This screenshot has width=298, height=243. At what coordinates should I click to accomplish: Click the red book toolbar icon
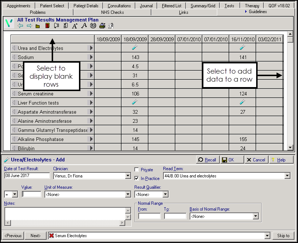coord(47,26)
